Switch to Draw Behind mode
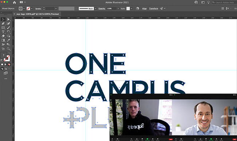 point(5,69)
